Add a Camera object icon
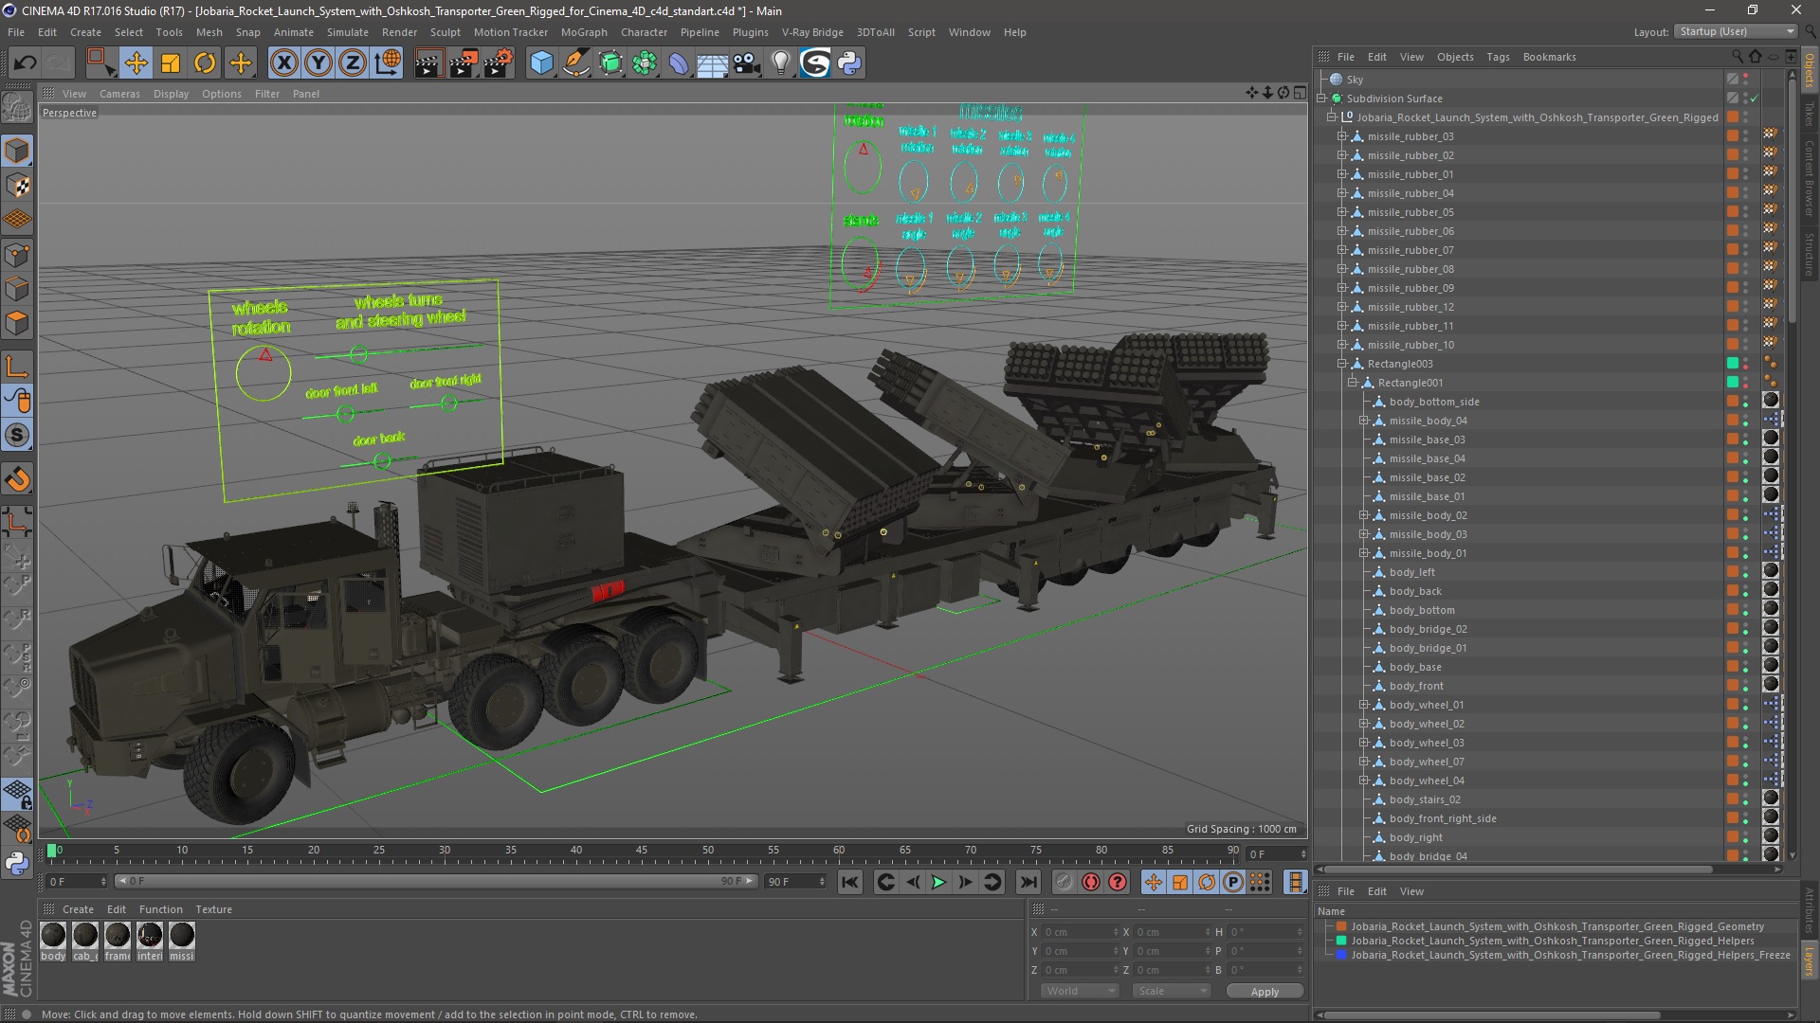1820x1023 pixels. 747,63
